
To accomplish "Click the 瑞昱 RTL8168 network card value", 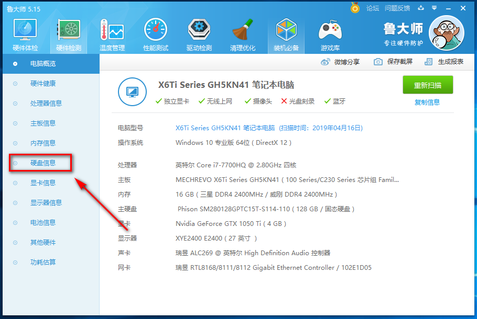I will (274, 267).
